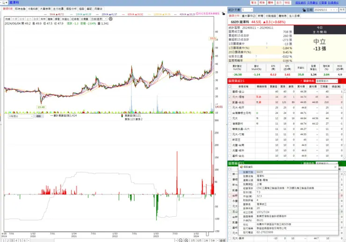Click the 5MA moving average legend entry
The image size is (346, 242).
click(x=57, y=14)
